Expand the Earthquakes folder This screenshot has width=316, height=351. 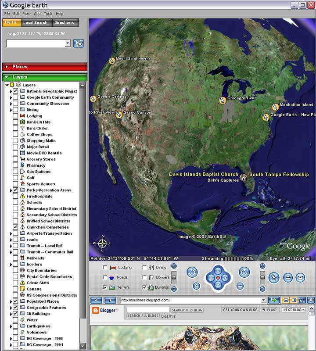click(11, 326)
